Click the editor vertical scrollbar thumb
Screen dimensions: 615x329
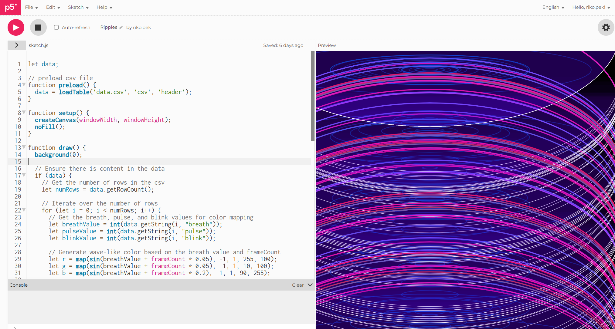pos(313,96)
